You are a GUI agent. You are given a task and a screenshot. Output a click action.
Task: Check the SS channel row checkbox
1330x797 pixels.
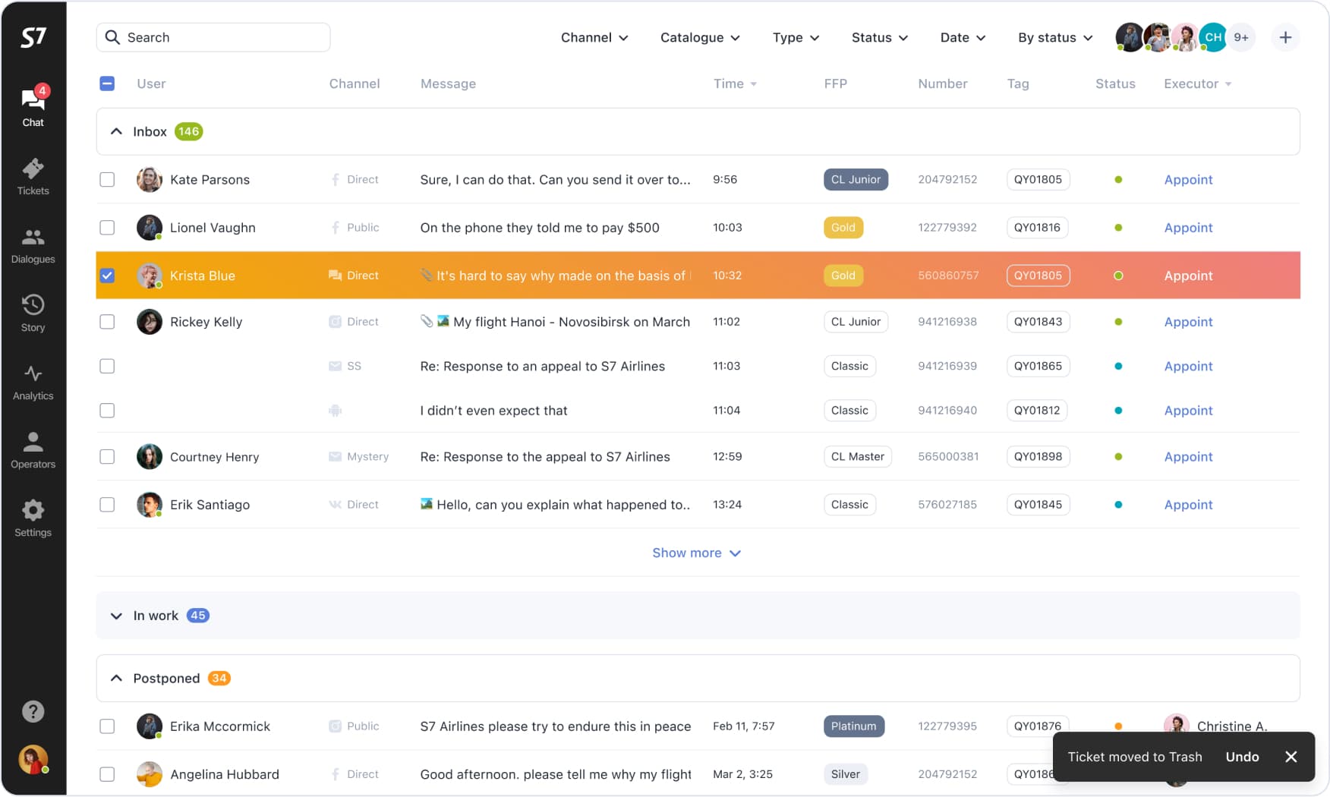click(x=107, y=366)
